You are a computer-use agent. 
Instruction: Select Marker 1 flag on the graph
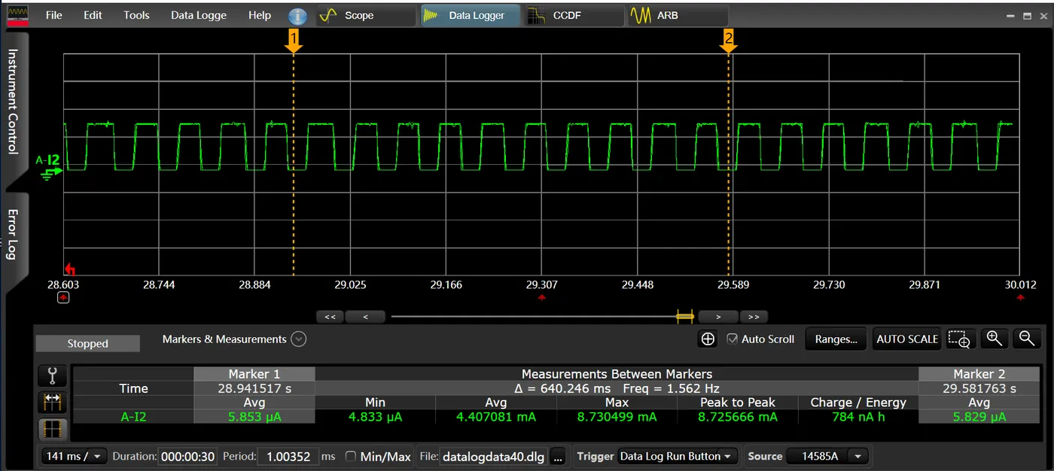click(294, 41)
